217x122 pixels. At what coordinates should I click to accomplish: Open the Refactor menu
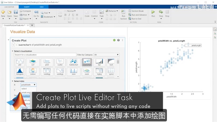(112, 11)
